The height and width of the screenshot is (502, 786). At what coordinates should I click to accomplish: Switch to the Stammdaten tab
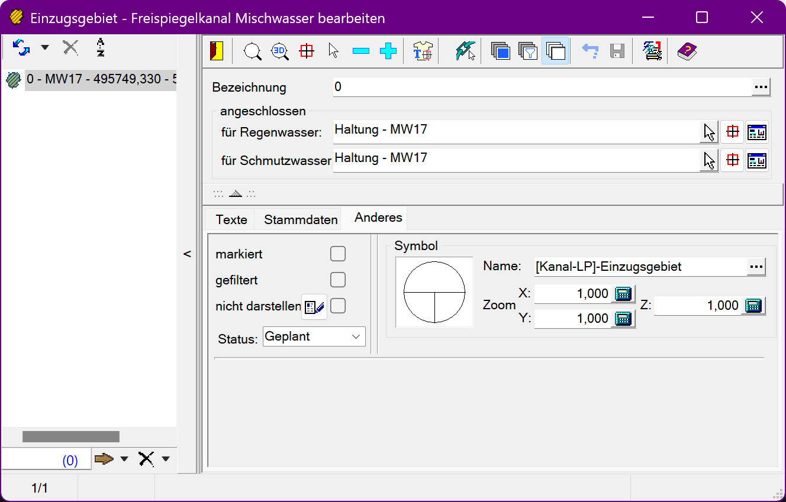301,219
